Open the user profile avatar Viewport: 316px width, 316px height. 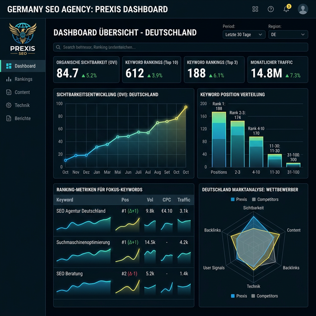[x=303, y=9]
